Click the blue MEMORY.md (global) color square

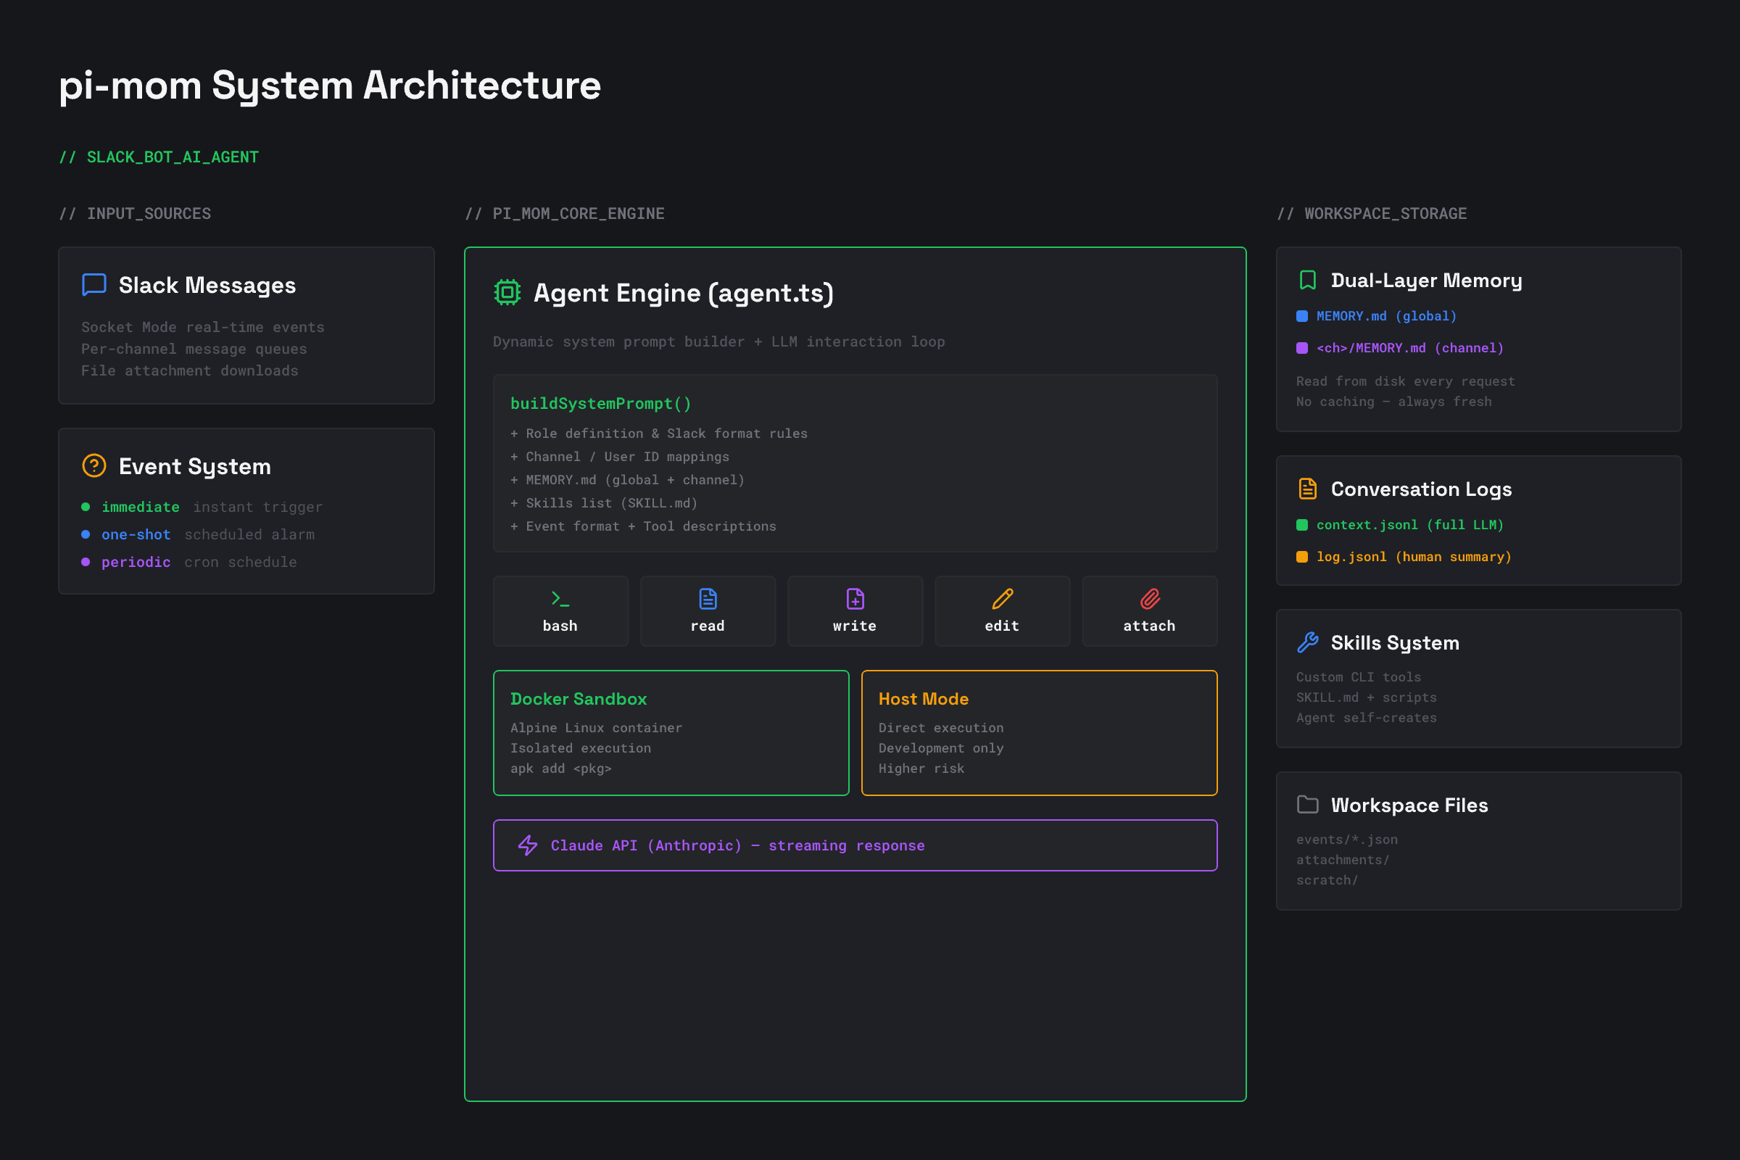point(1302,316)
